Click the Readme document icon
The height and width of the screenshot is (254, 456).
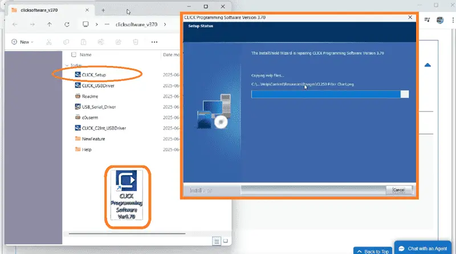78,96
